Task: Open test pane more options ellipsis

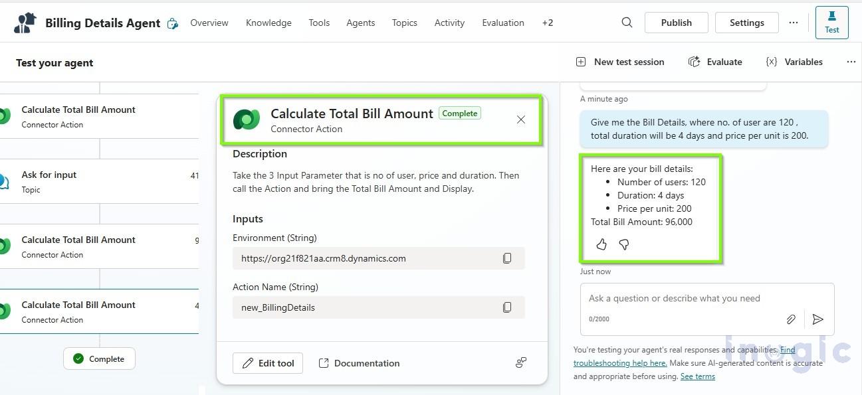Action: point(851,62)
